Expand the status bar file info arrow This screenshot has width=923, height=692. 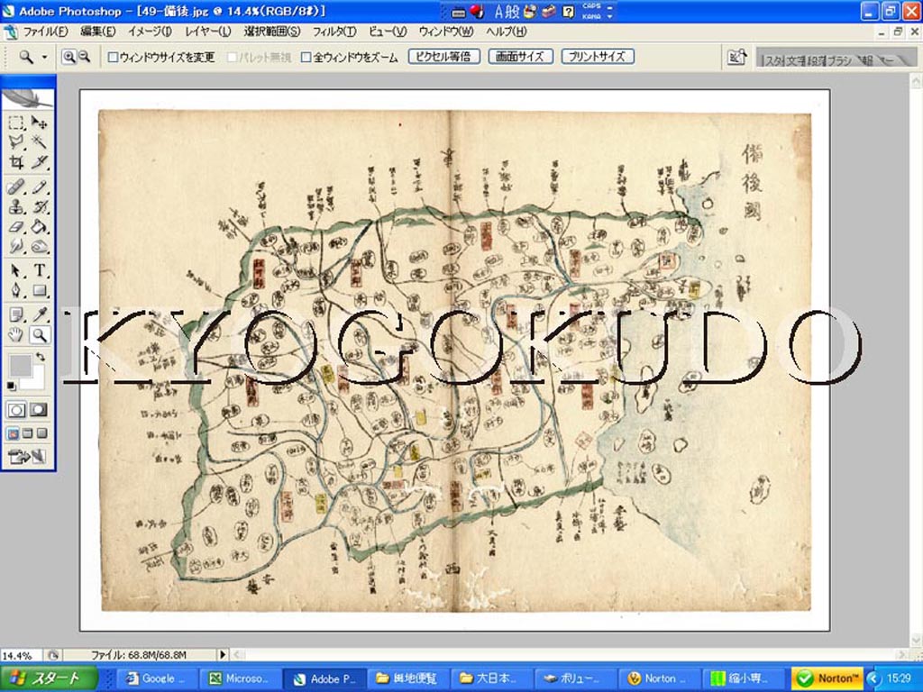click(223, 655)
